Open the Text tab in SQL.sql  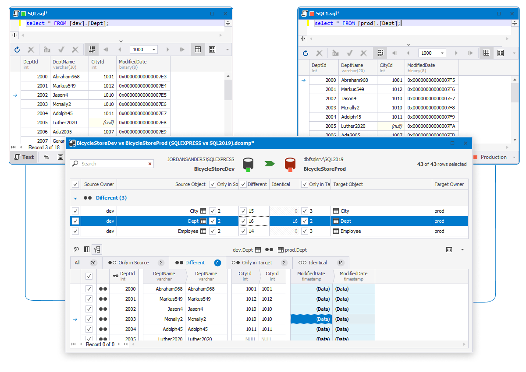24,157
